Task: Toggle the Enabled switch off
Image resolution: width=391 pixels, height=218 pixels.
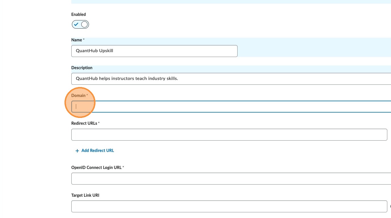Action: [80, 25]
